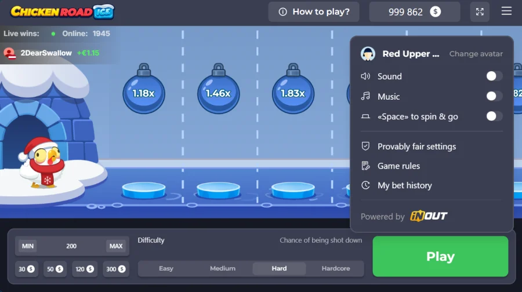
Task: Click the 1.18x ornament multiplier
Action: (144, 89)
